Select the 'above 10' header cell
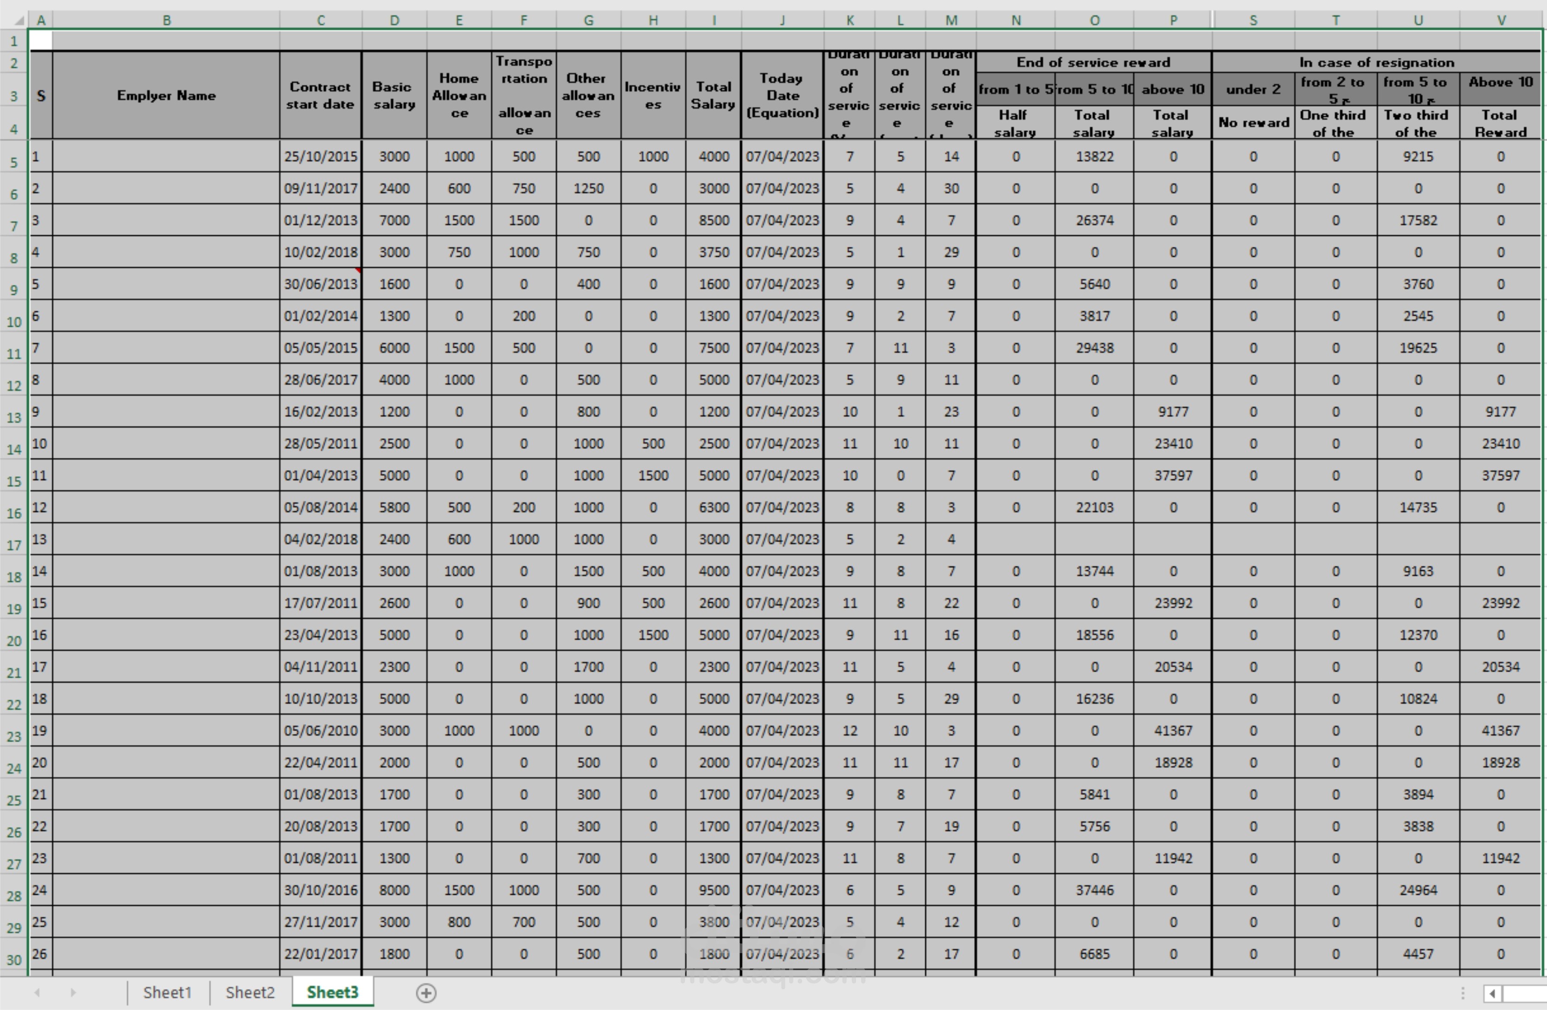Viewport: 1547px width, 1010px height. click(1173, 89)
